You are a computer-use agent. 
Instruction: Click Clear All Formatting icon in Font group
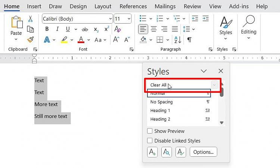(118, 29)
